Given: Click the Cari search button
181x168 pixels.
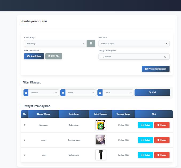Looking at the screenshot, I should click(x=152, y=93).
